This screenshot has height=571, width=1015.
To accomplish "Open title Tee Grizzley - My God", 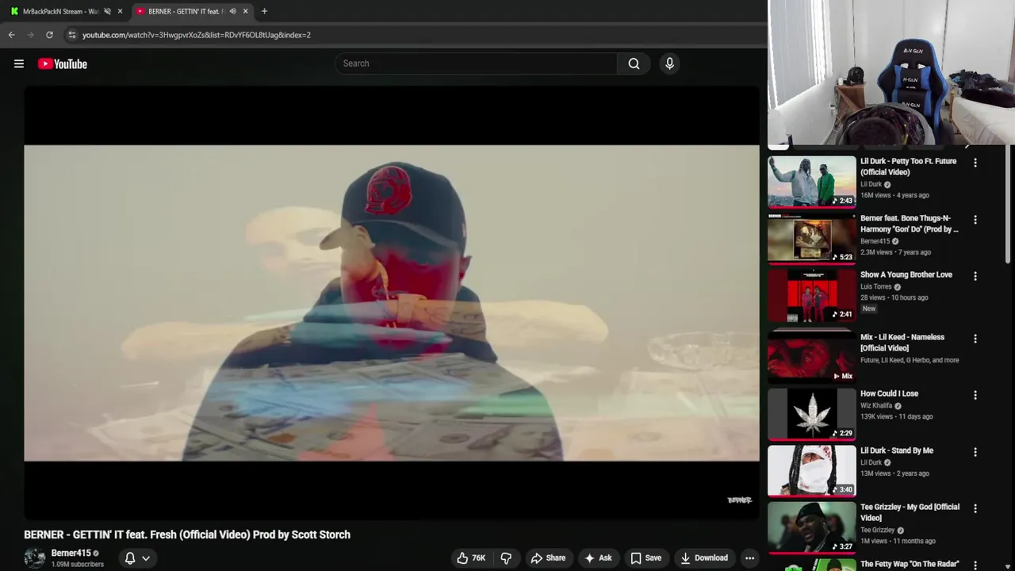I will pos(910,512).
